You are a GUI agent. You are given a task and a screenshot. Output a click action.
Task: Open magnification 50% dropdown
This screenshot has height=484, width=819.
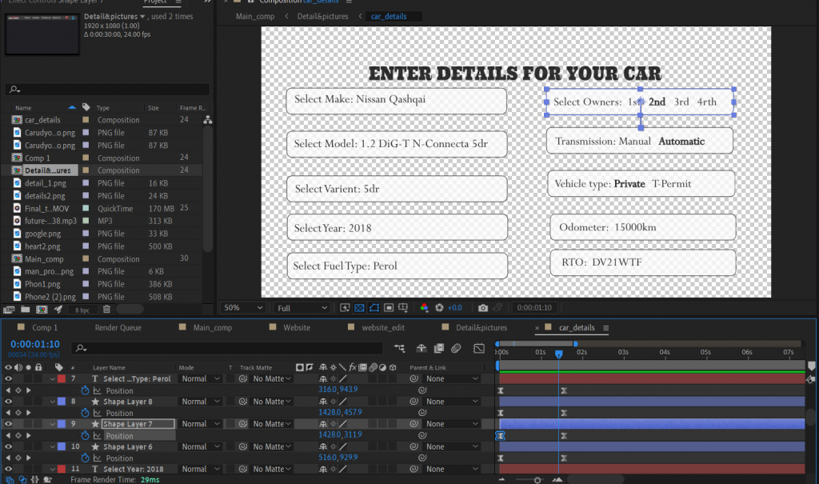(243, 308)
